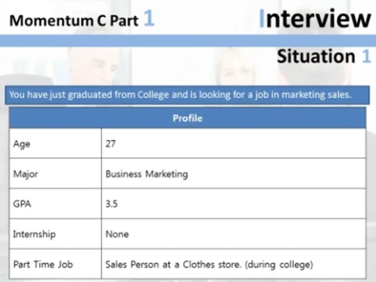The height and width of the screenshot is (282, 376).
Task: Click the age value 27
Action: tap(111, 143)
